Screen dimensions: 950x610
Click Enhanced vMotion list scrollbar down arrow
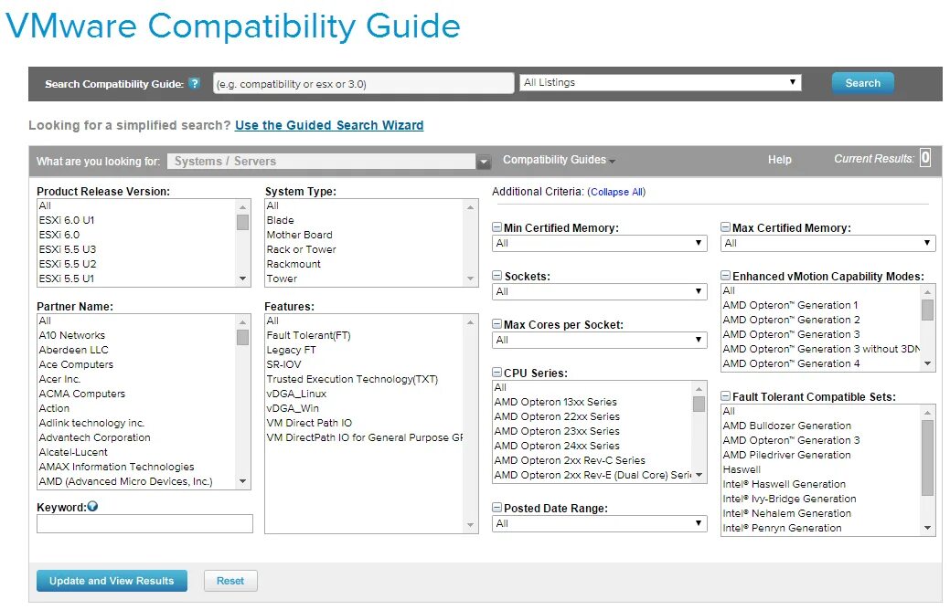pos(927,363)
